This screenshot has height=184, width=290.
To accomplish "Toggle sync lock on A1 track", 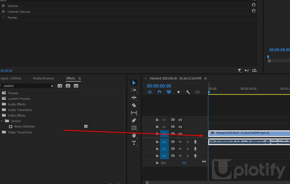I will pos(173,142).
